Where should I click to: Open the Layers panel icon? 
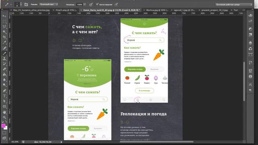pos(250,43)
